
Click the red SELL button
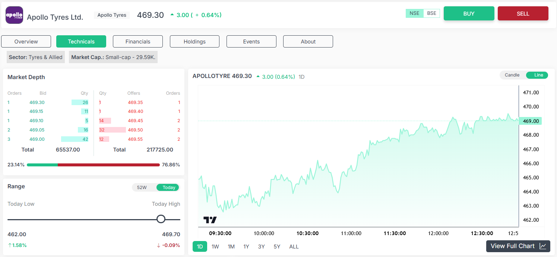[523, 13]
